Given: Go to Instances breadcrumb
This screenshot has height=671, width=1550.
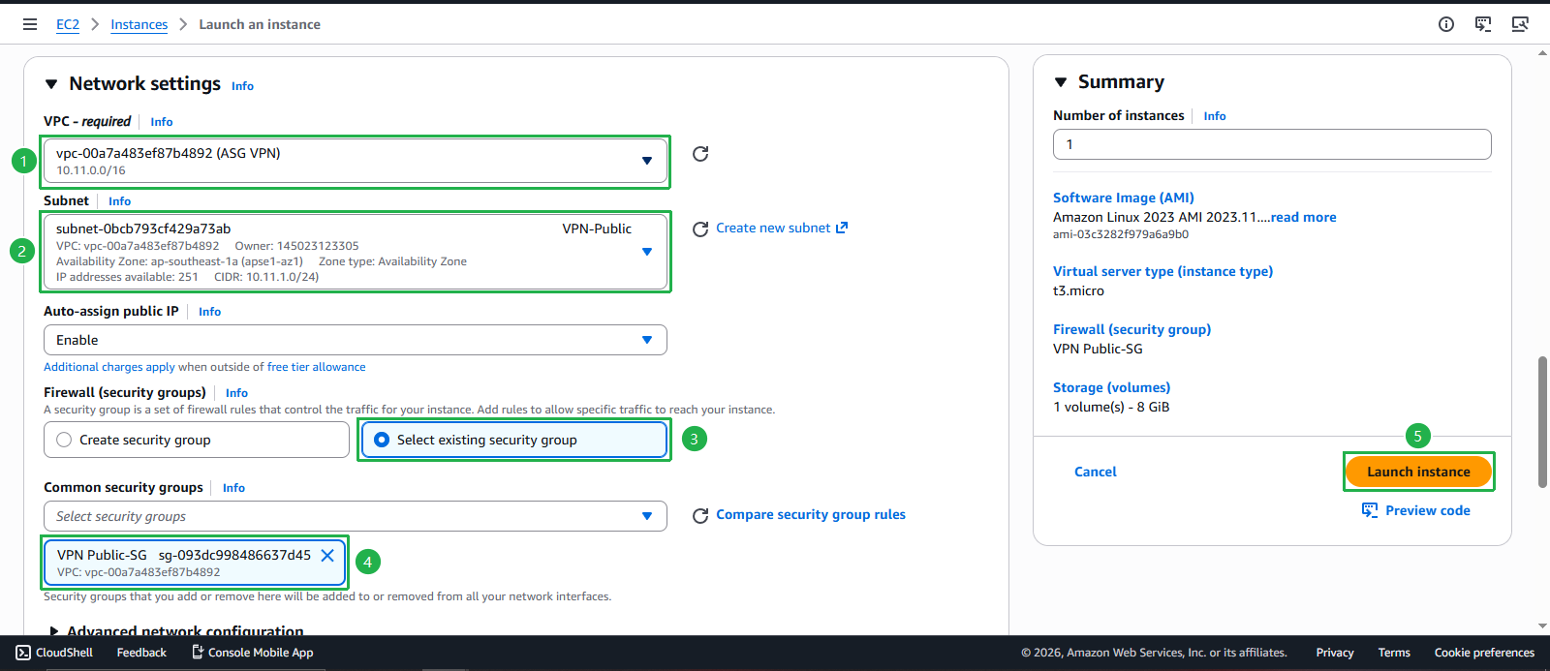Looking at the screenshot, I should [x=139, y=24].
